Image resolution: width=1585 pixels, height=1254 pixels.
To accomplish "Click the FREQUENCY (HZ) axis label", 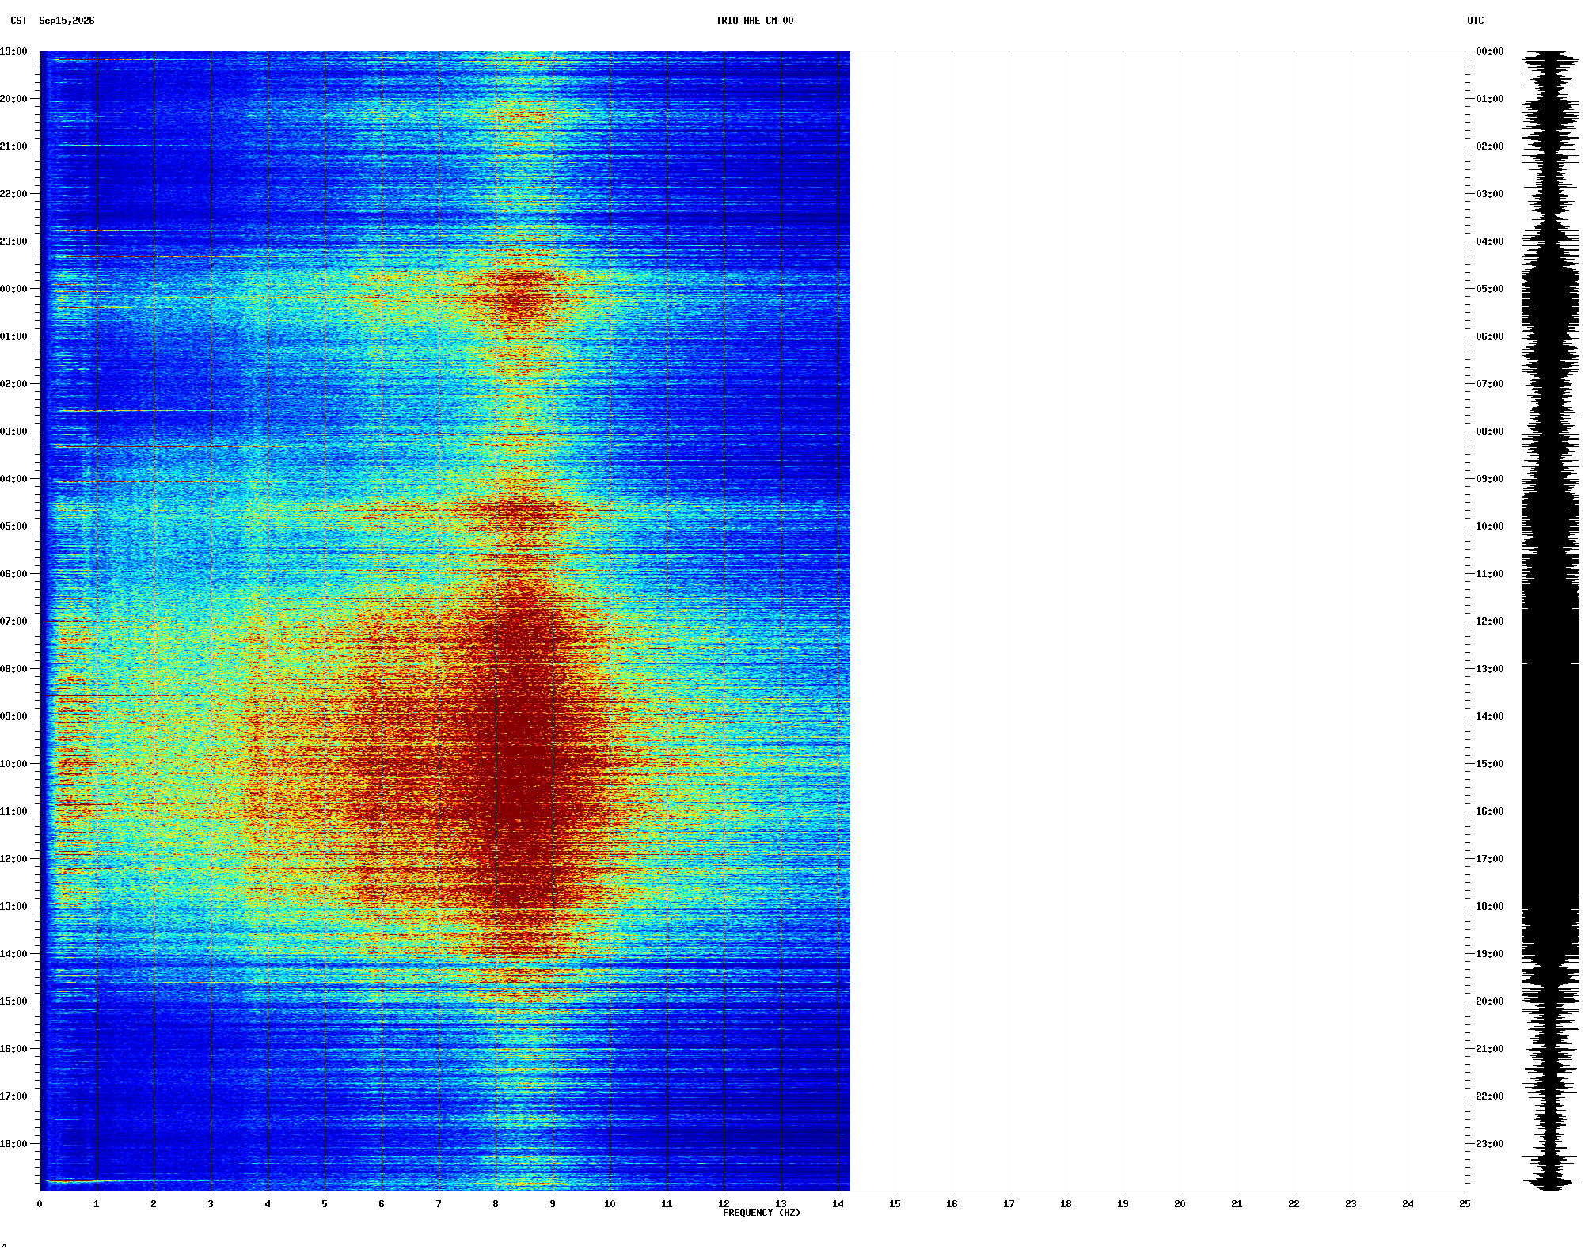I will (x=762, y=1213).
